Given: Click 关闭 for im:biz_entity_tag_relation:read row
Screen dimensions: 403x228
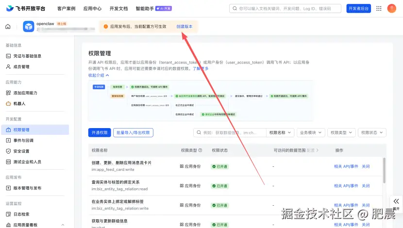Looking at the screenshot, I should [x=366, y=186].
